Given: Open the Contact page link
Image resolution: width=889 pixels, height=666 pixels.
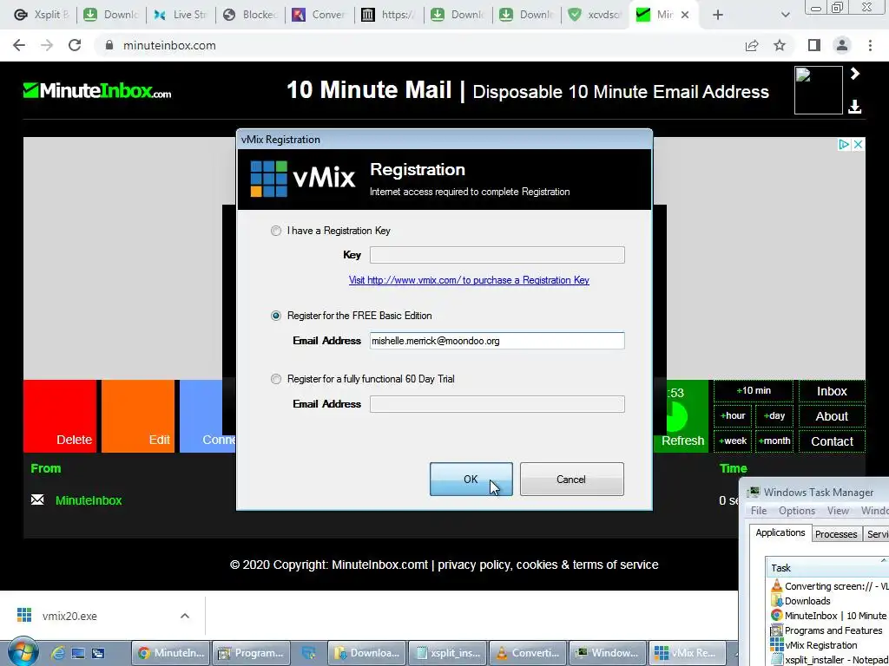Looking at the screenshot, I should 832,441.
